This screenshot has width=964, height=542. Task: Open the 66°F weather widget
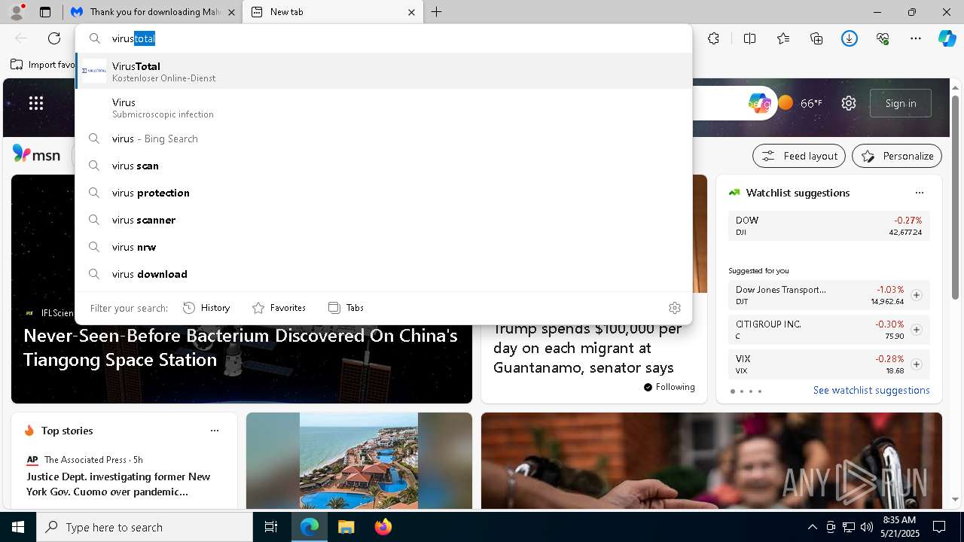pos(800,103)
